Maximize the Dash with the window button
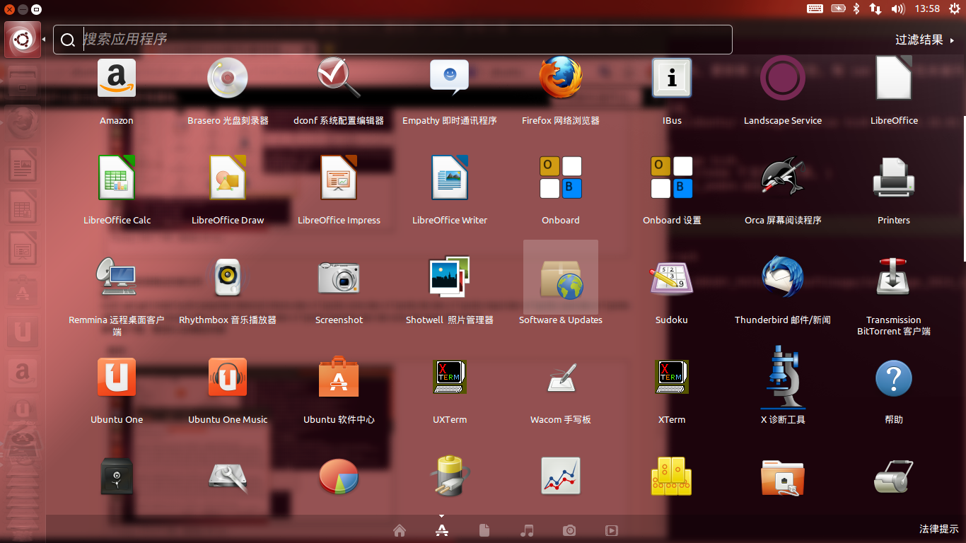Image resolution: width=966 pixels, height=543 pixels. (36, 9)
